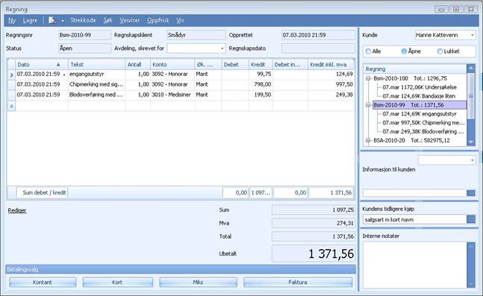Click the Tekst column header
Screen dimensions: 483x296
coord(96,65)
